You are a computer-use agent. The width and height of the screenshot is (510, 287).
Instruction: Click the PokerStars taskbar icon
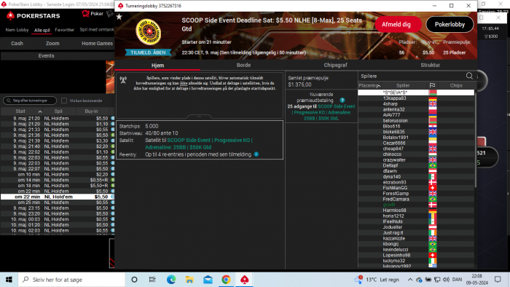click(245, 280)
